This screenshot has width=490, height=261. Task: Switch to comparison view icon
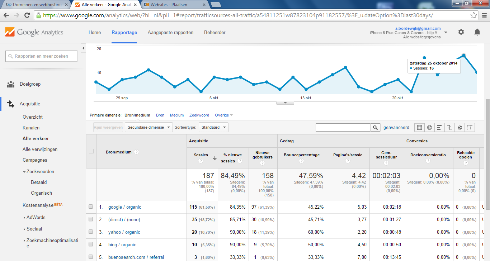pos(449,127)
